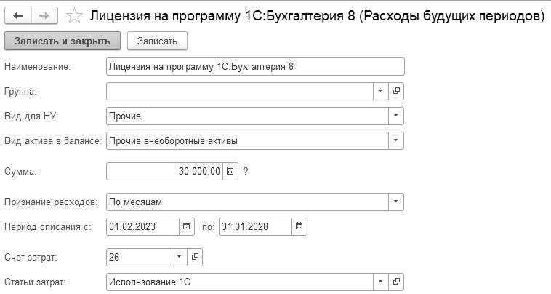Screen dimensions: 551x294
Task: Click the question mark hint near Сумма
Action: [246, 172]
